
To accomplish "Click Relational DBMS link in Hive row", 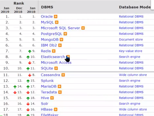I will [x=131, y=98].
